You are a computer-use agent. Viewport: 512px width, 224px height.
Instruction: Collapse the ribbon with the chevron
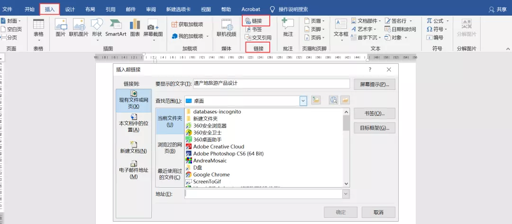tap(508, 49)
